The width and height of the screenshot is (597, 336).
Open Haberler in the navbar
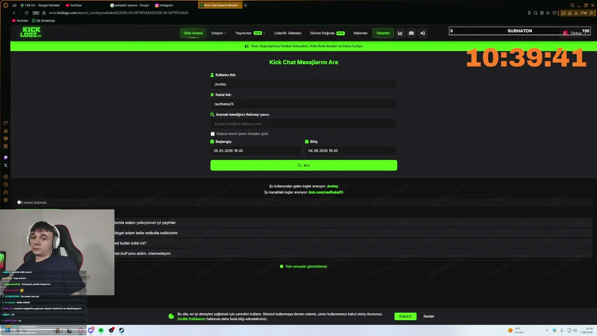point(361,33)
